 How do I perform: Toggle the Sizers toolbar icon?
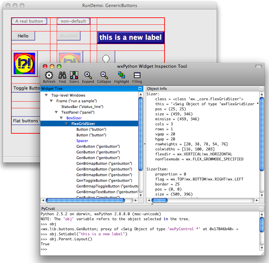pos(74,76)
